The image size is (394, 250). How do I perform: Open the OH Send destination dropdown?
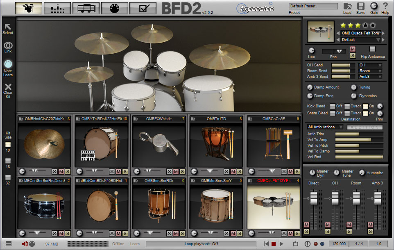pos(370,65)
